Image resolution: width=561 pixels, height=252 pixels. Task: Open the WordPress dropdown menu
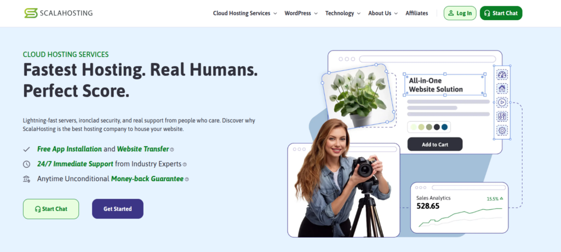[301, 13]
